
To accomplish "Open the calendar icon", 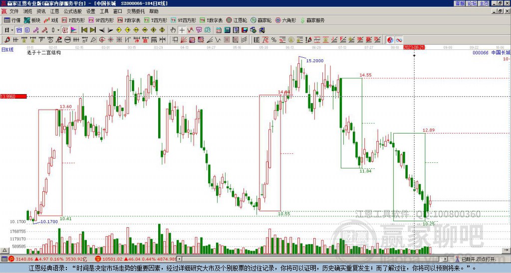I will click(x=219, y=30).
